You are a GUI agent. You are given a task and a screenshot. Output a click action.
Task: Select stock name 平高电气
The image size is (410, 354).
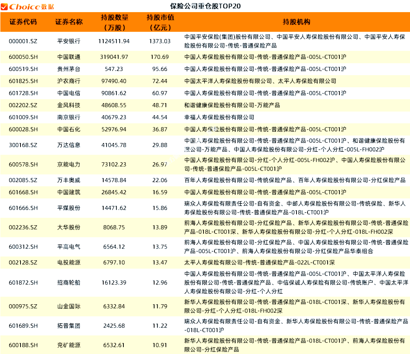69,247
